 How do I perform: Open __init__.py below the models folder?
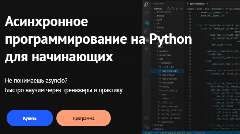point(166,102)
